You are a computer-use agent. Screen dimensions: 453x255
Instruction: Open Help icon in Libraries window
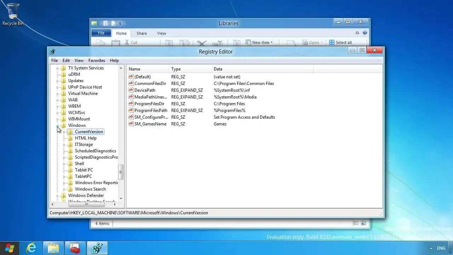tap(365, 33)
